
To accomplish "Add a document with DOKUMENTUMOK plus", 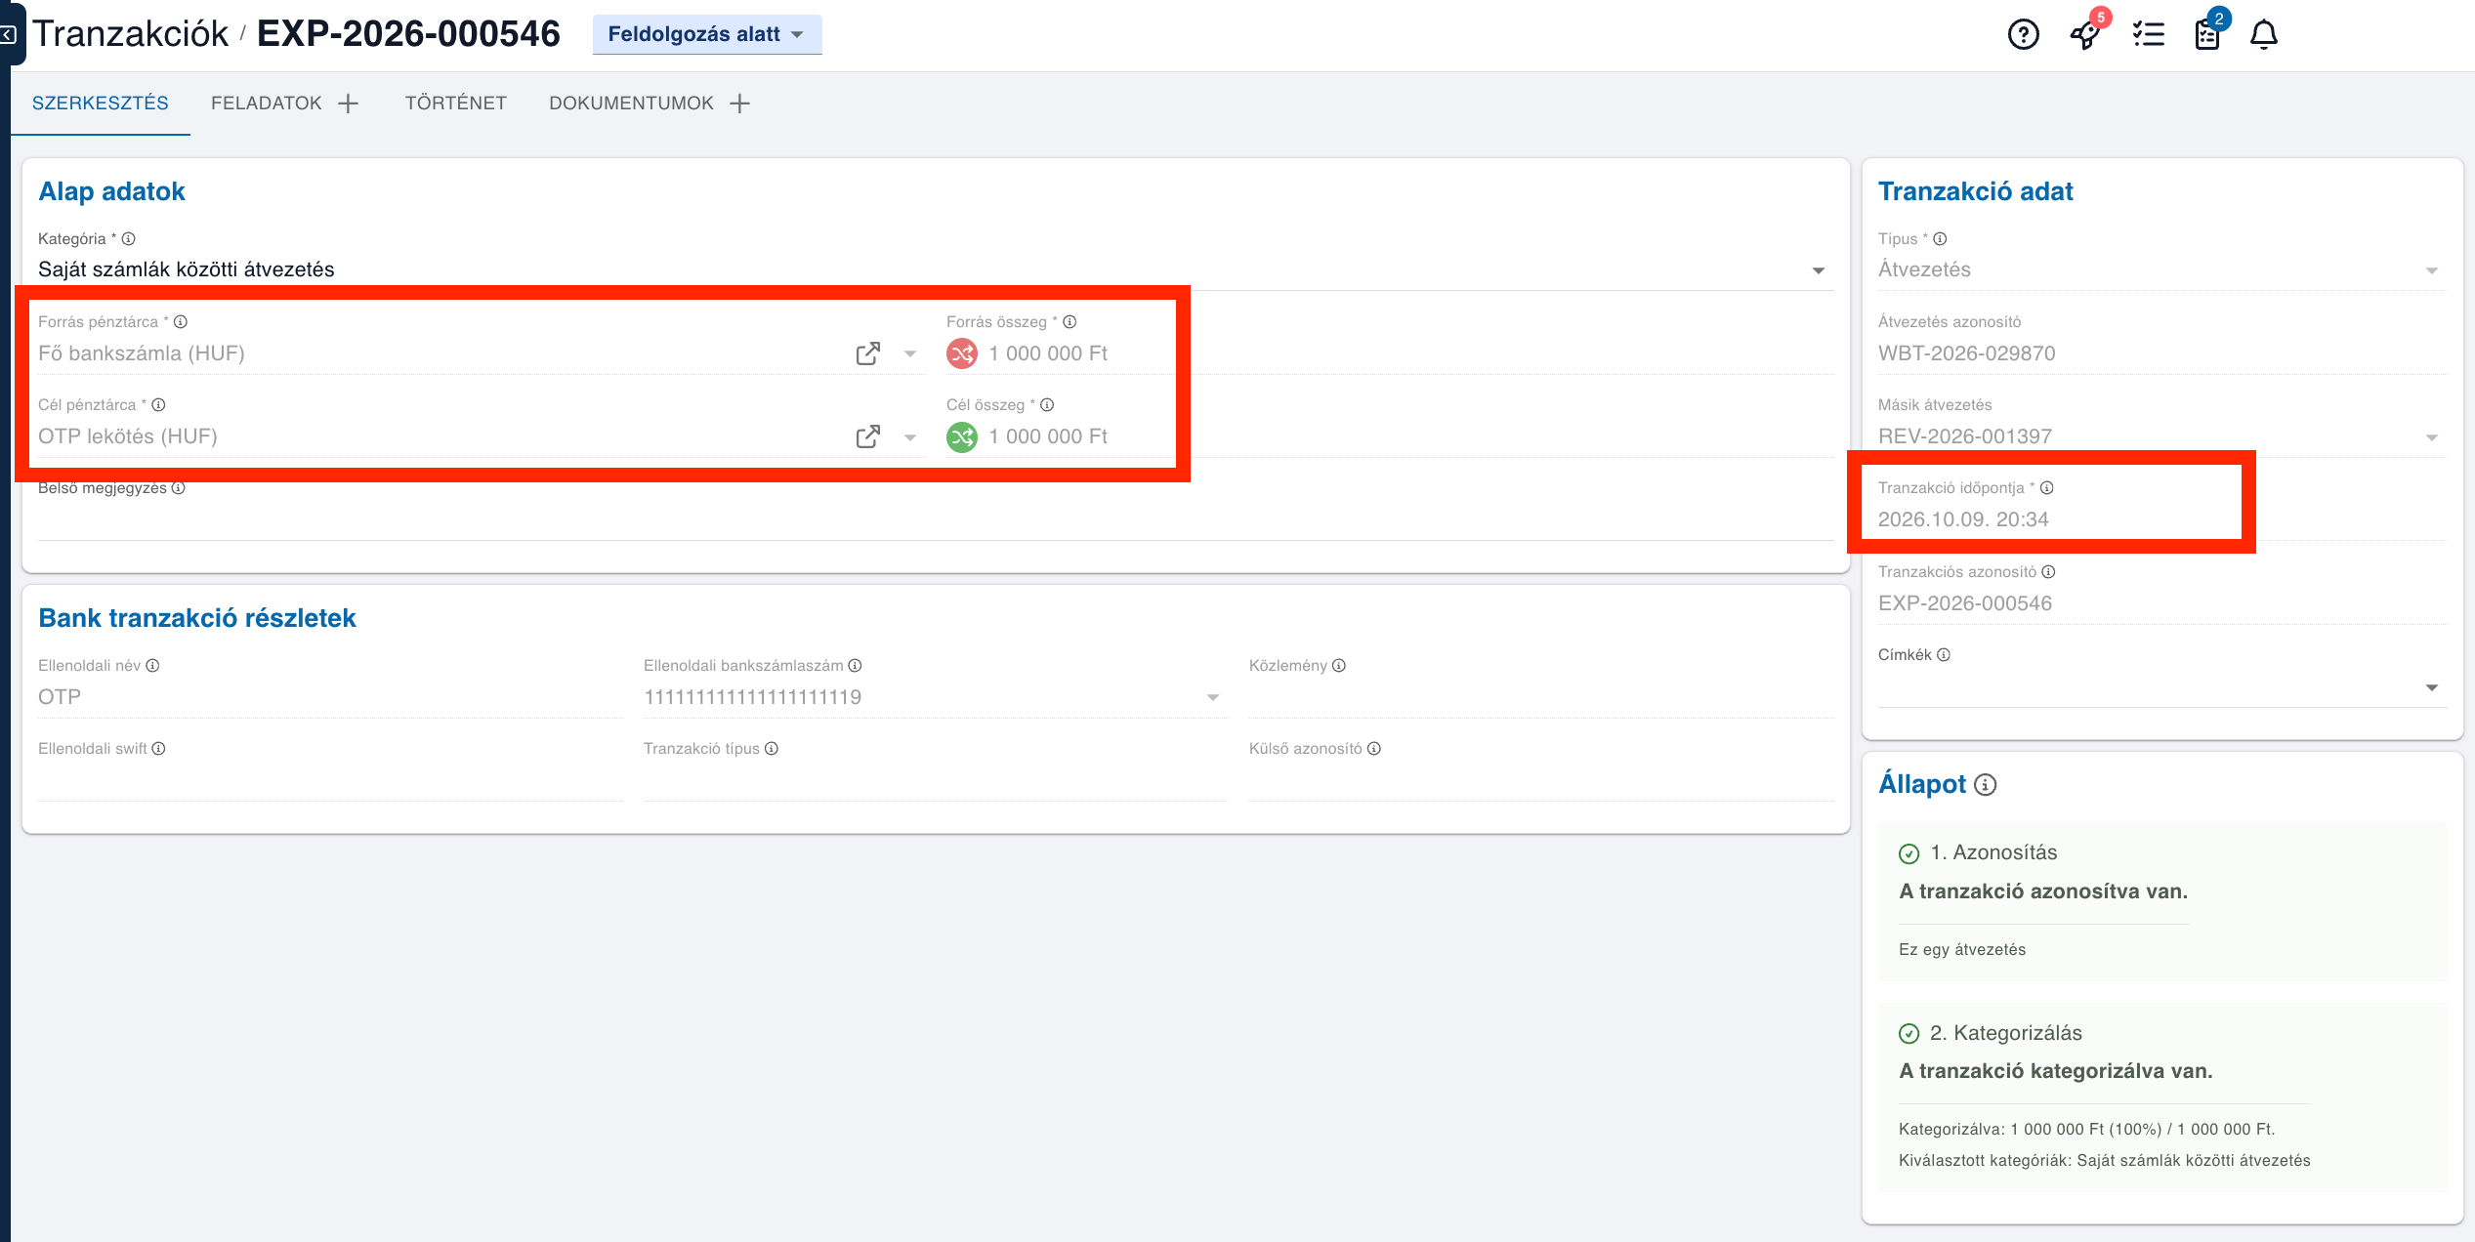I will 740,103.
